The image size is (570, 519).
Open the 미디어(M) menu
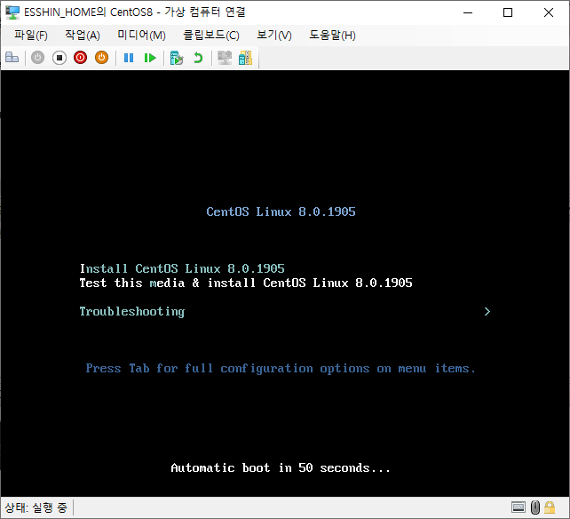[141, 36]
